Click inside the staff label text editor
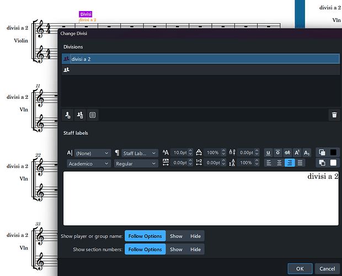Image resolution: width=342 pixels, height=276 pixels. coord(201,198)
